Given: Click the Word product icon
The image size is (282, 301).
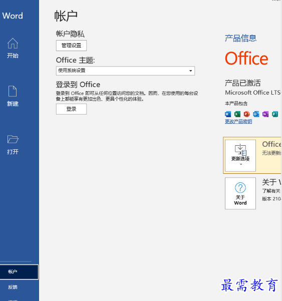Looking at the screenshot, I should [x=228, y=114].
